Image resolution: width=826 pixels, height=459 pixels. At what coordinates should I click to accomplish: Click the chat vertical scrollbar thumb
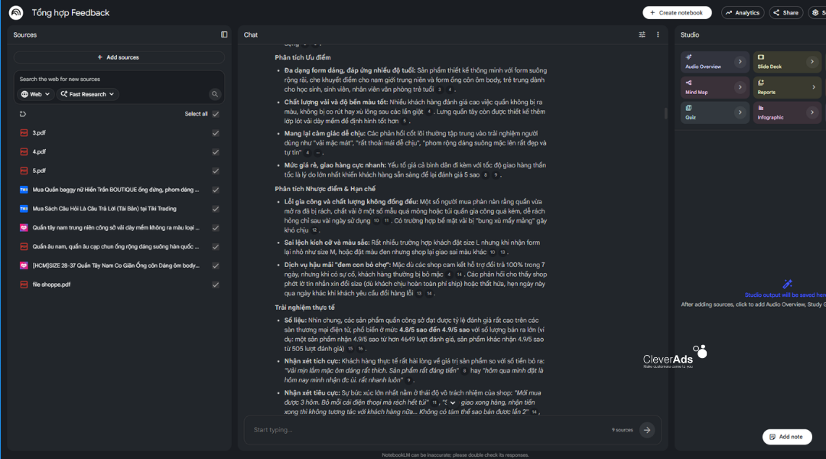point(665,113)
